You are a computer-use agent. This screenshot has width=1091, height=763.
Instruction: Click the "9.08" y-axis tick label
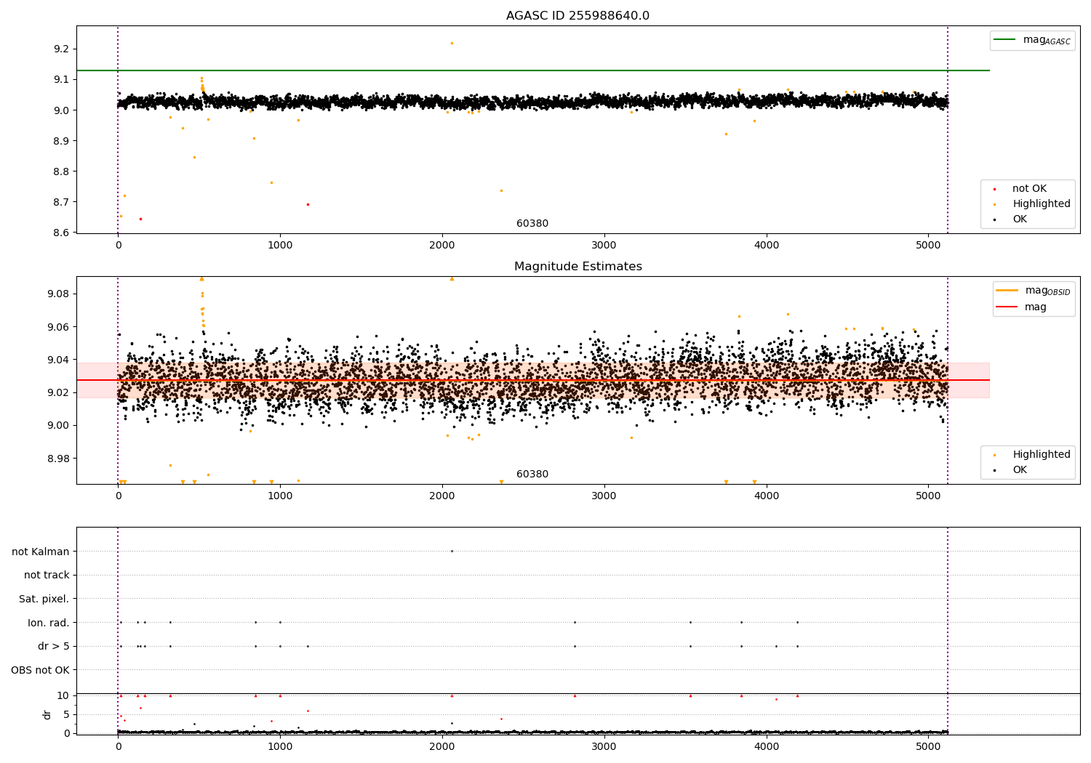click(58, 294)
